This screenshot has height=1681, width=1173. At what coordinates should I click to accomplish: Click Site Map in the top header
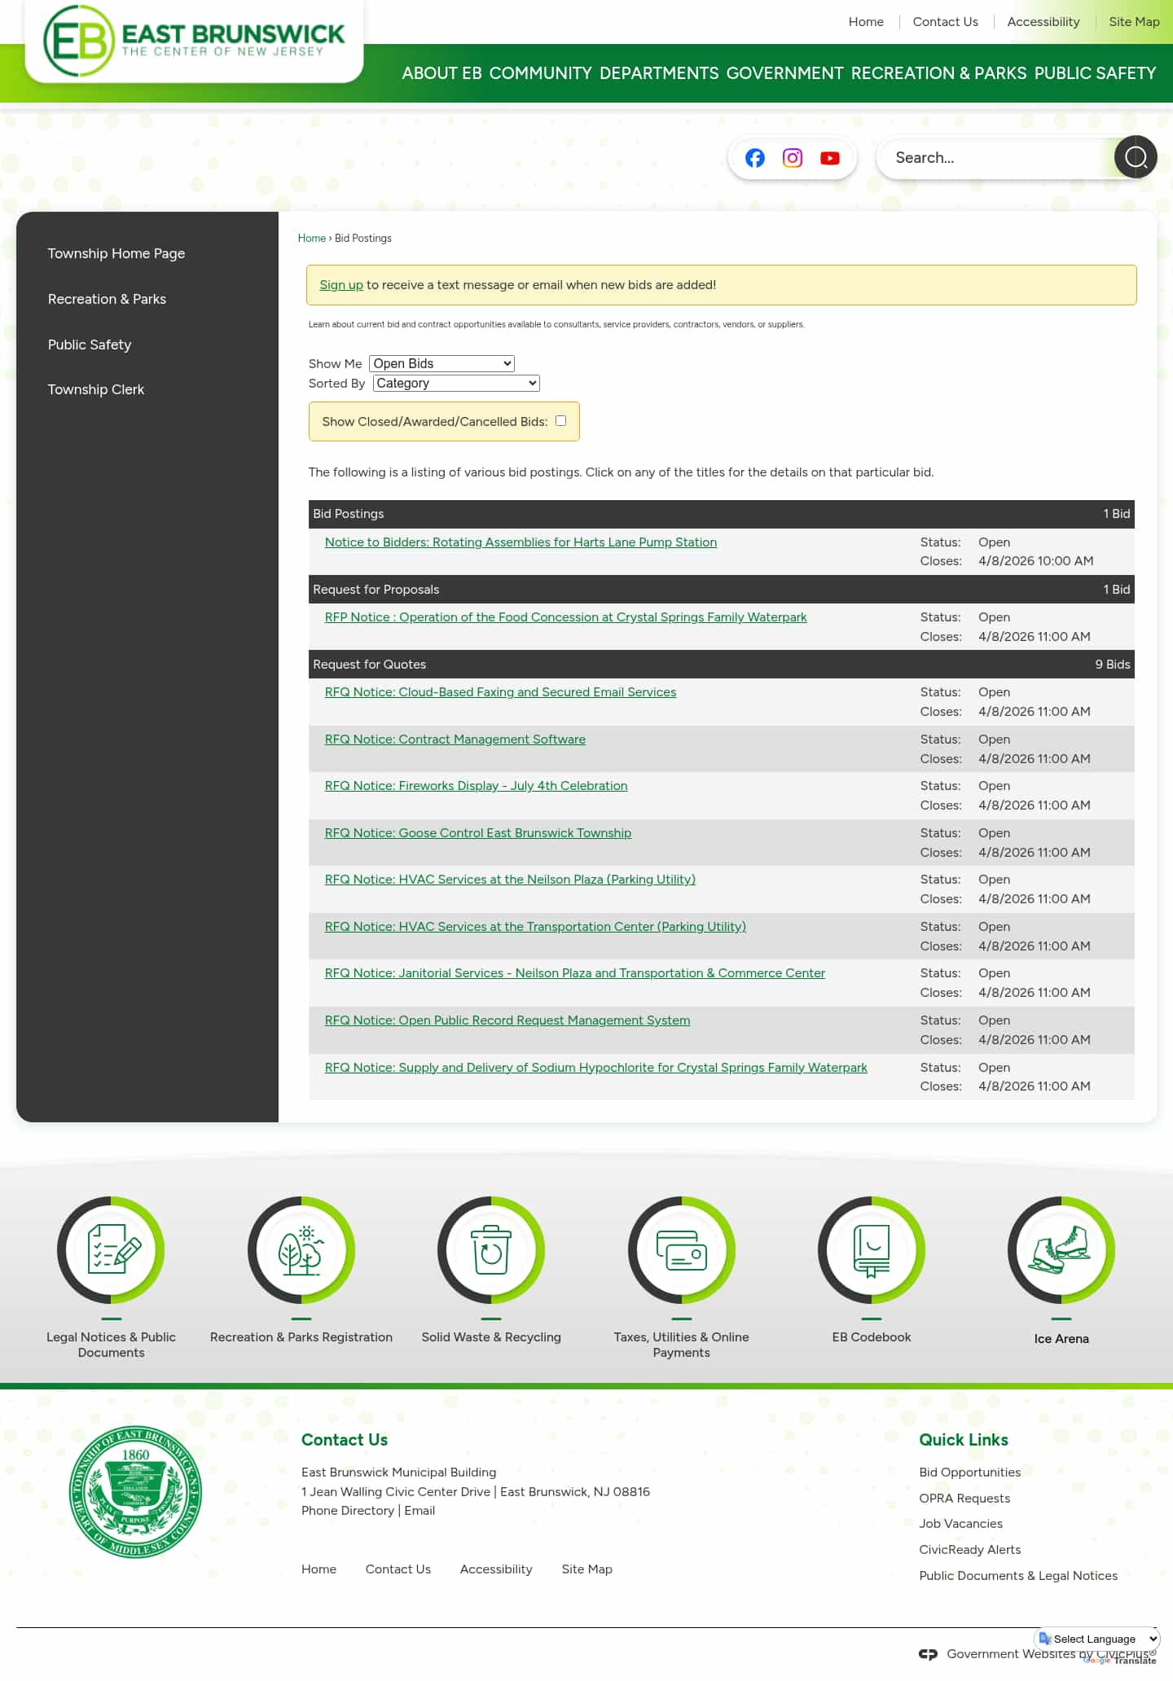click(1134, 22)
